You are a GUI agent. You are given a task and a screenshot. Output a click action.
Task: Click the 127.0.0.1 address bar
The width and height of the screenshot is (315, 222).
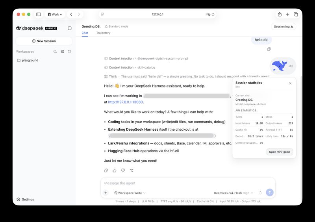pos(157,14)
